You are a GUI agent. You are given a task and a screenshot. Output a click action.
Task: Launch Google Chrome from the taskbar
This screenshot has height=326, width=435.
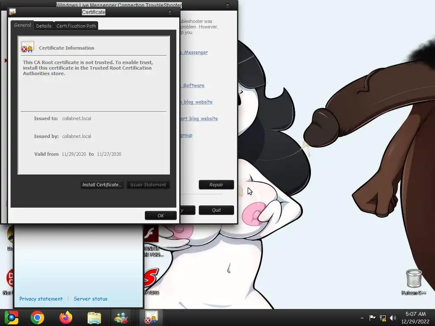coord(37,318)
